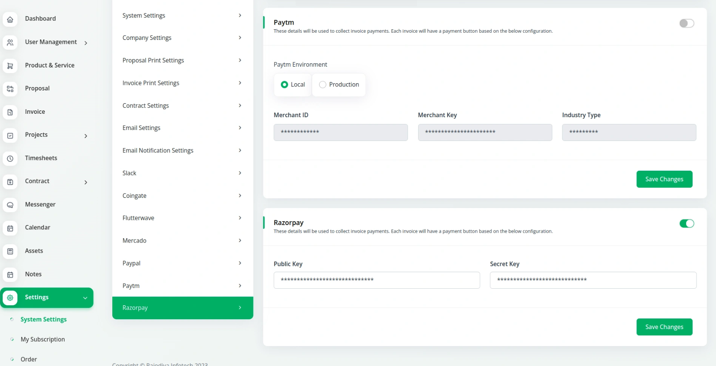Collapse the Settings menu chevron
The image size is (716, 366).
tap(85, 298)
